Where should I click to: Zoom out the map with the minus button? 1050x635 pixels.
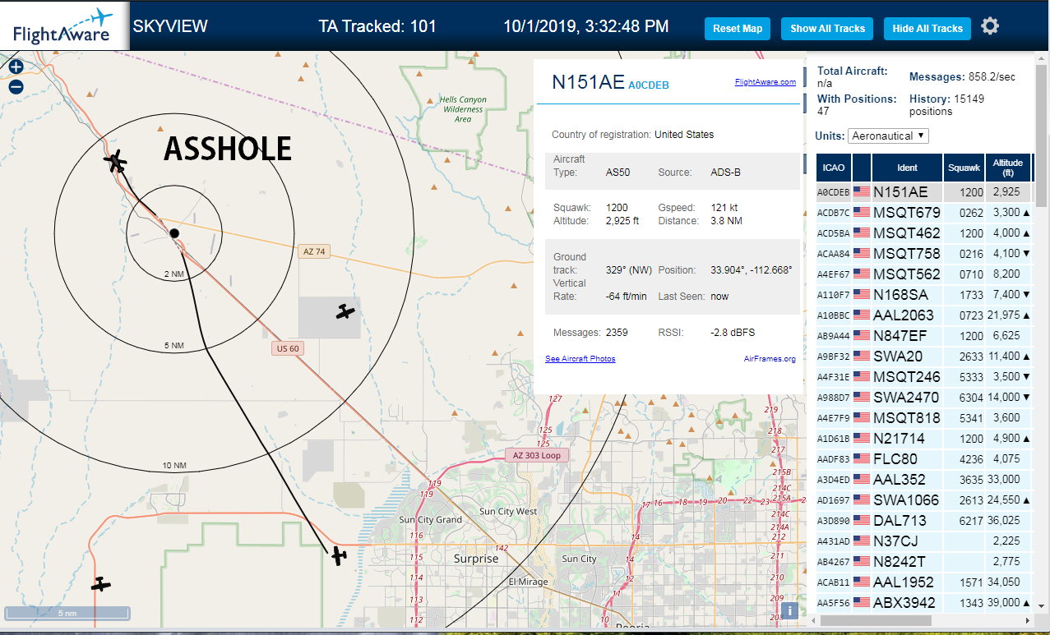[x=16, y=87]
